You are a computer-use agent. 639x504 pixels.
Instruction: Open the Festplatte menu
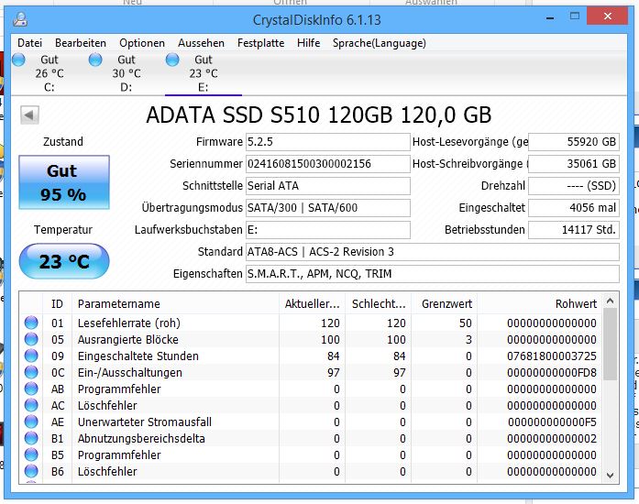pos(260,43)
